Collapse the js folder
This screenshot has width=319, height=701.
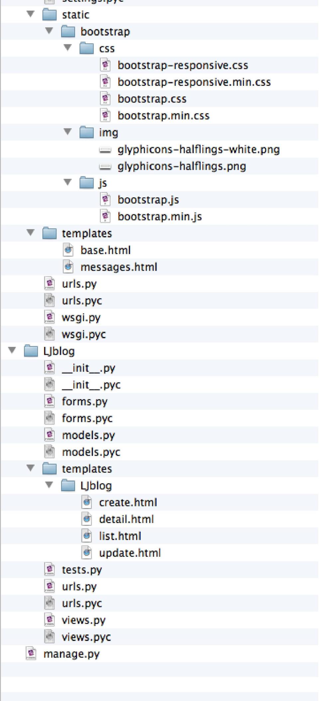[68, 182]
